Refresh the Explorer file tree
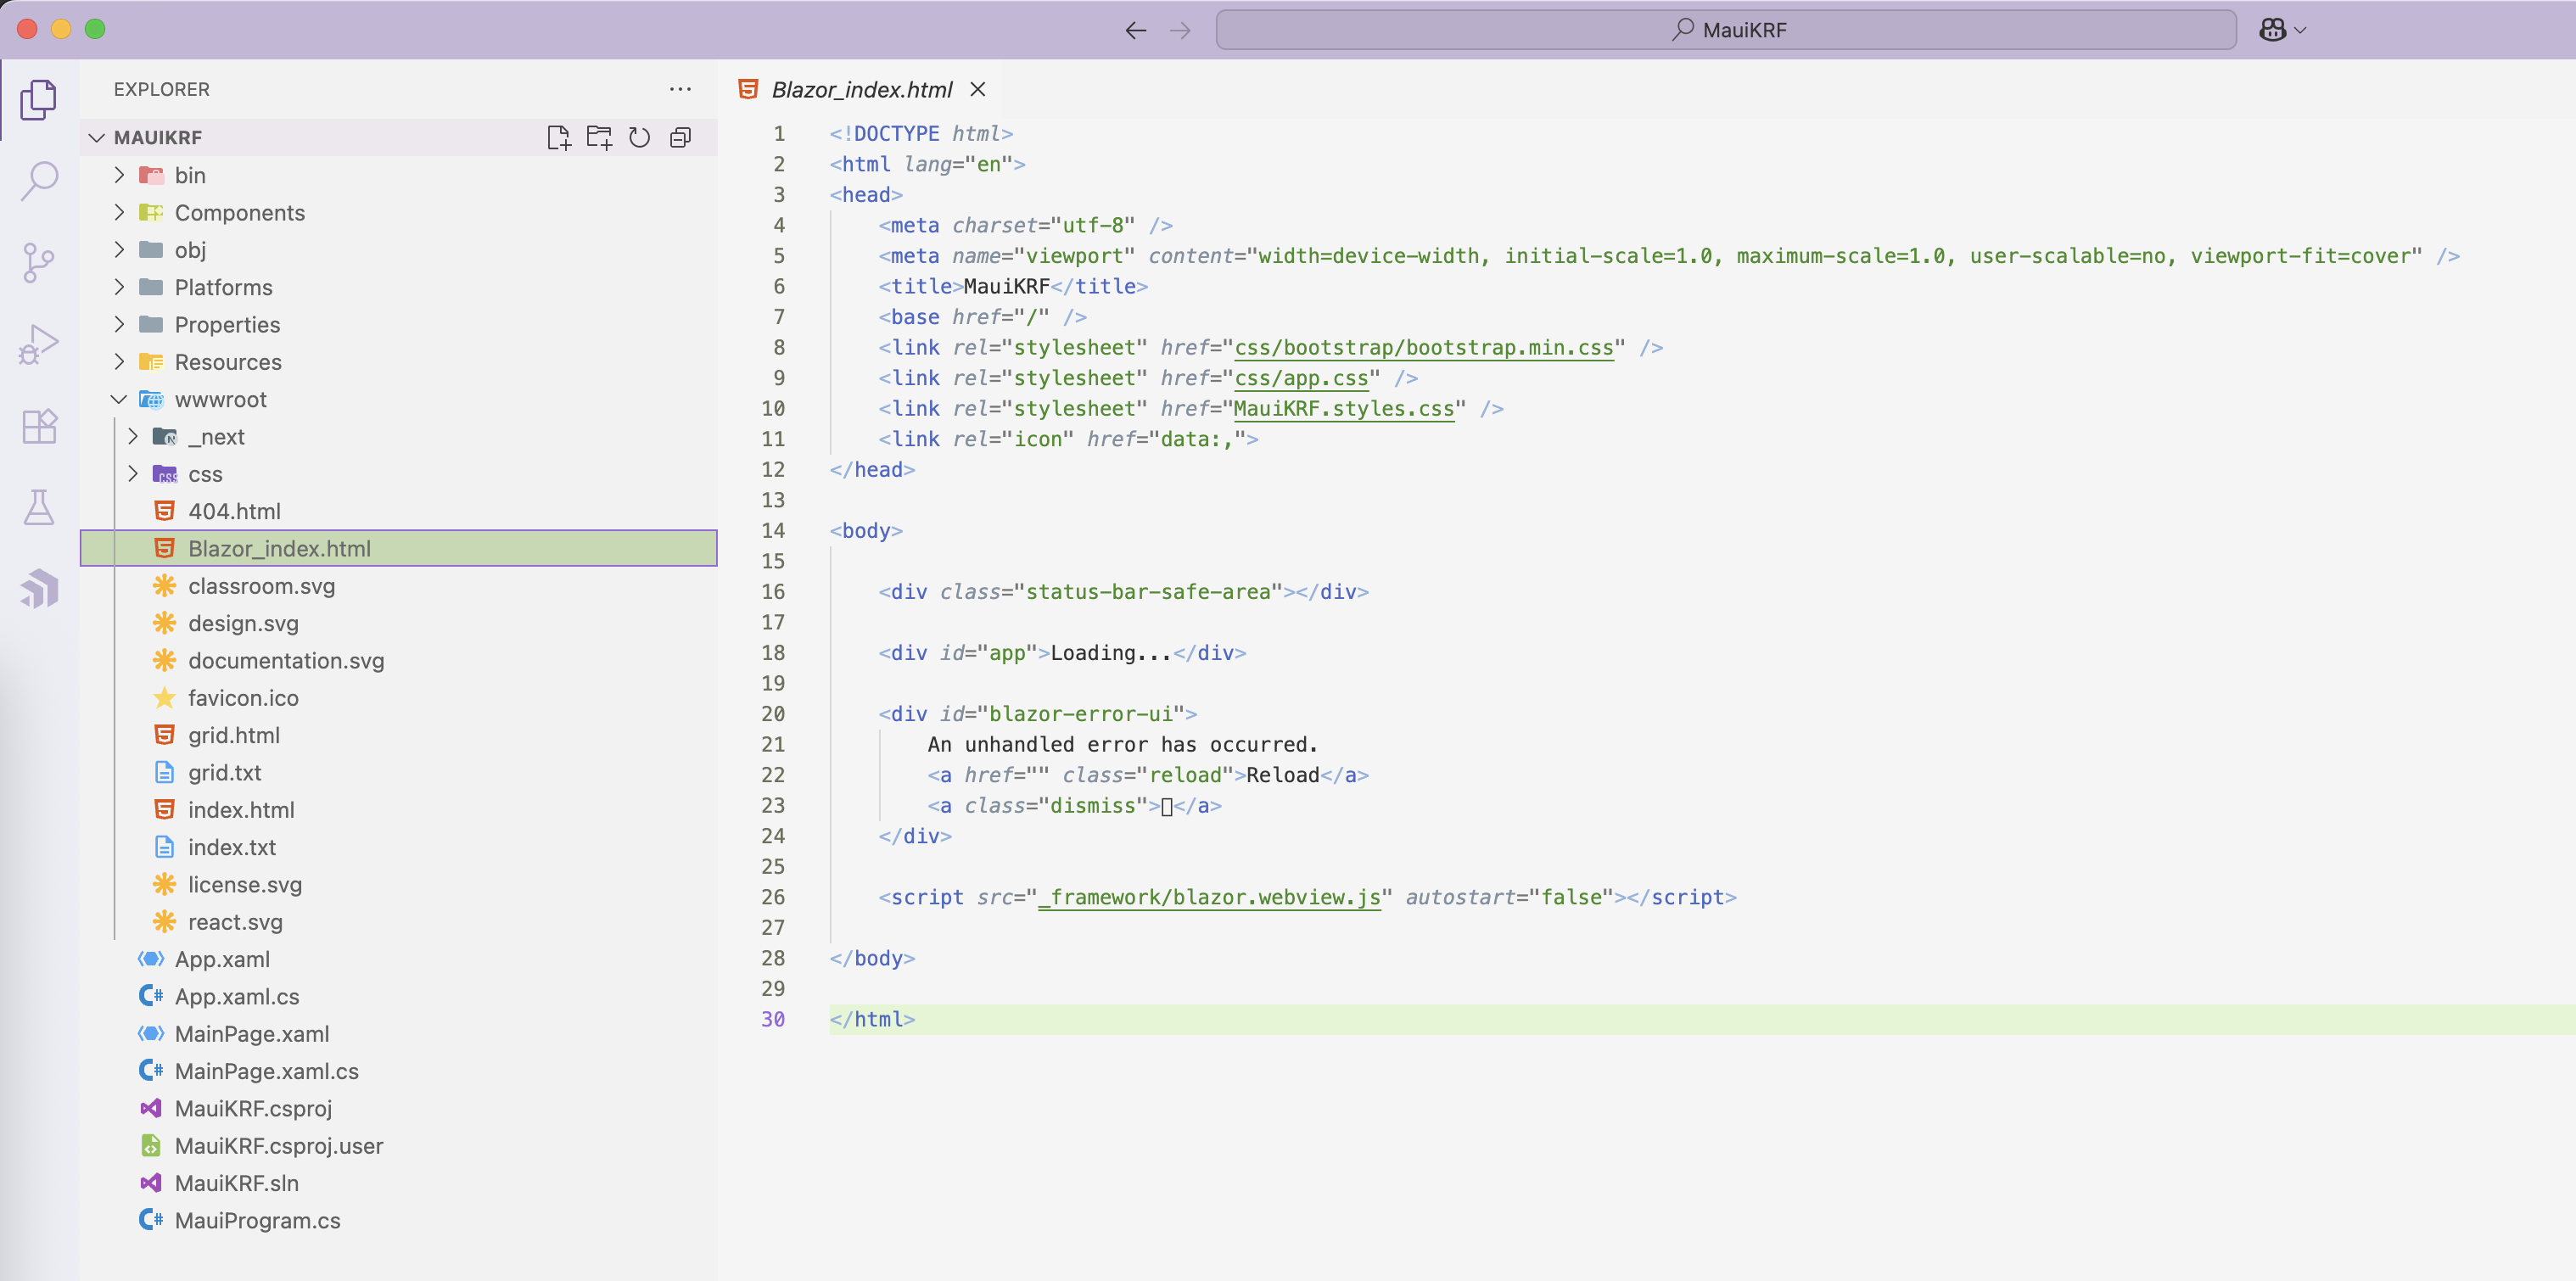 click(x=640, y=137)
